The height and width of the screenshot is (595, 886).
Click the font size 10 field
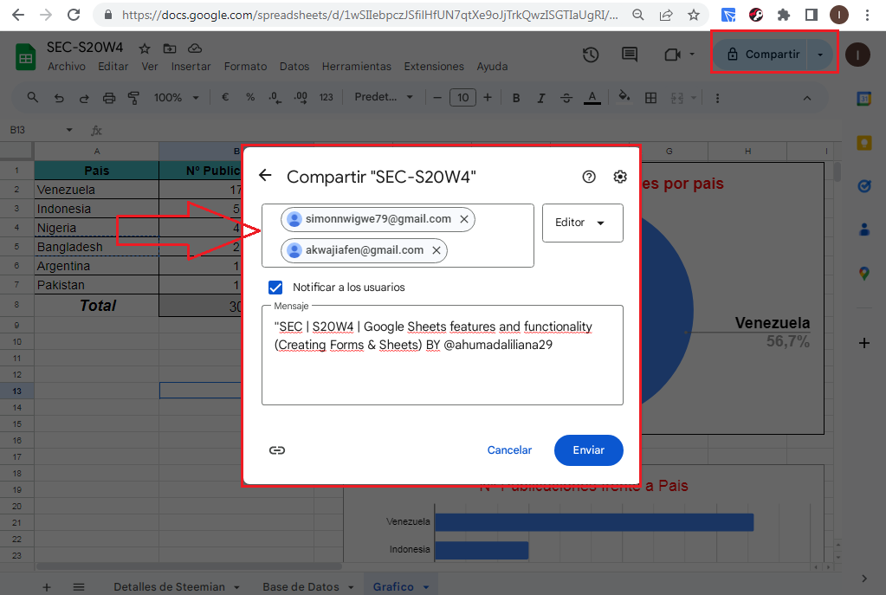click(x=462, y=98)
